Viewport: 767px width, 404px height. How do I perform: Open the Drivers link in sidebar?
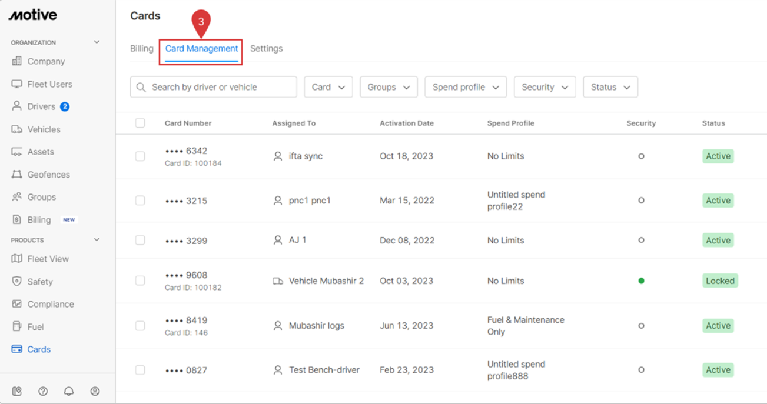(x=41, y=106)
